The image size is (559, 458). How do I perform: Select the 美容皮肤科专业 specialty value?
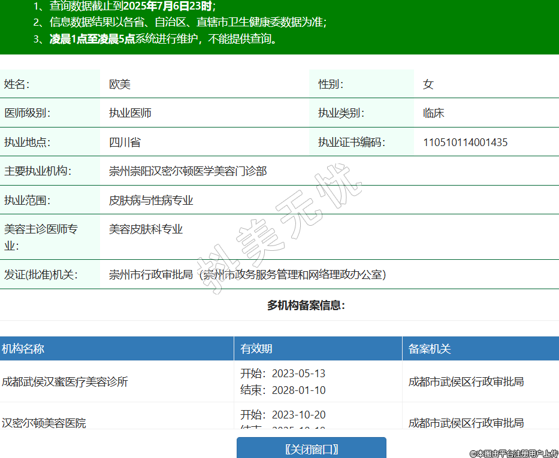(x=146, y=229)
